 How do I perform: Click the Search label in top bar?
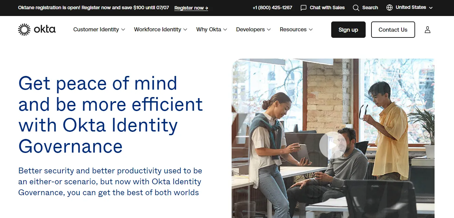tap(370, 7)
